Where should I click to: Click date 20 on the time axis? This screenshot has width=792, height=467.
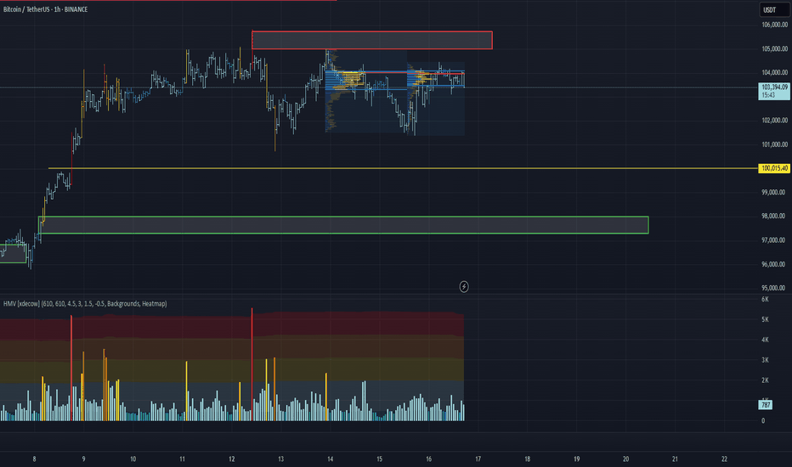click(625, 459)
